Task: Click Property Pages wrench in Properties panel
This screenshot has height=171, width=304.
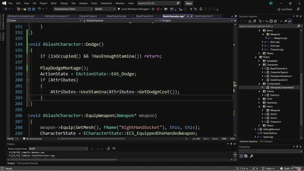Action: (x=251, y=156)
